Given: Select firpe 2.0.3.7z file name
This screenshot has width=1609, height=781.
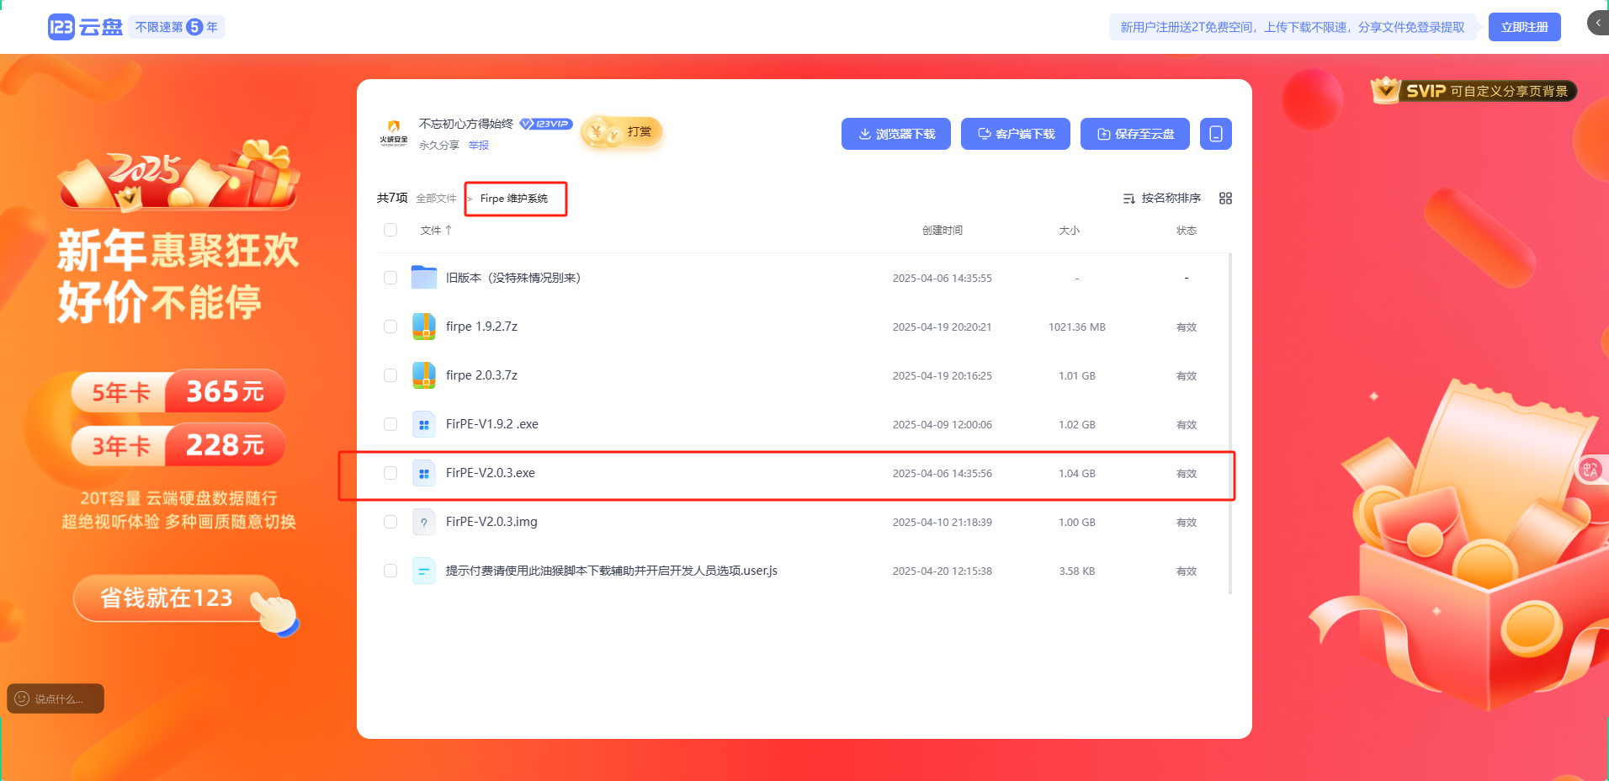Looking at the screenshot, I should click(x=481, y=375).
